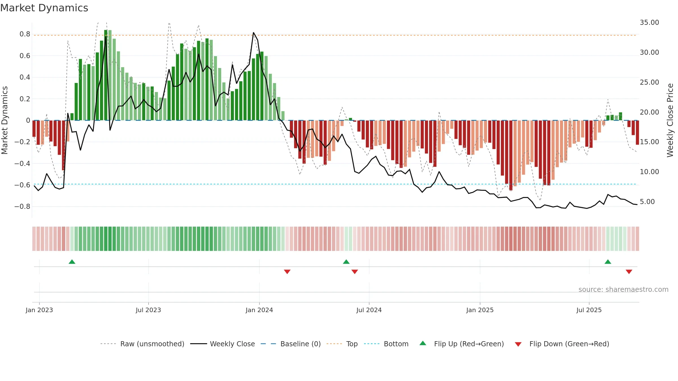
Task: Click the red flip-down marker just before Jul 2024
Action: [x=355, y=271]
